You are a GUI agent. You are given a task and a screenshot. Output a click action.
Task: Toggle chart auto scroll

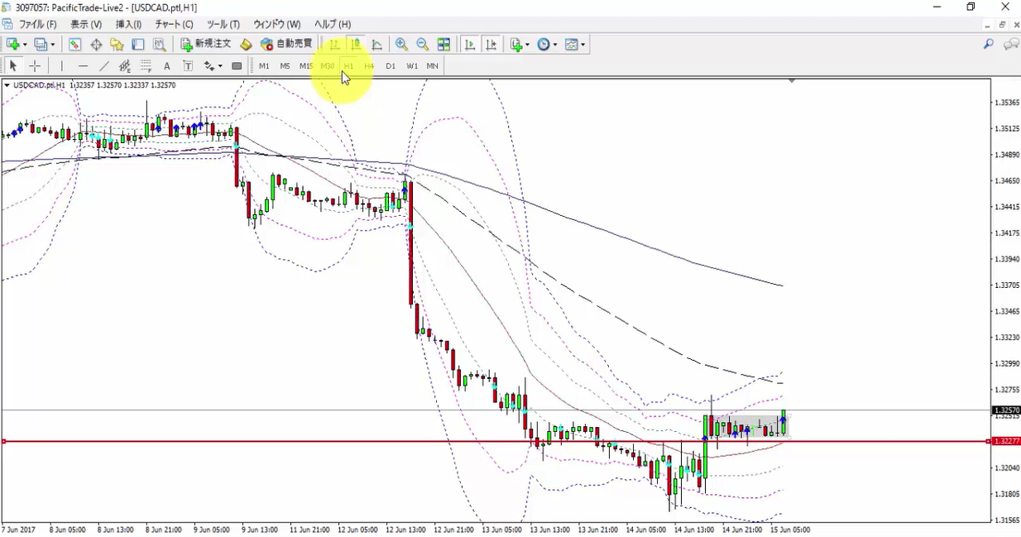click(x=470, y=44)
